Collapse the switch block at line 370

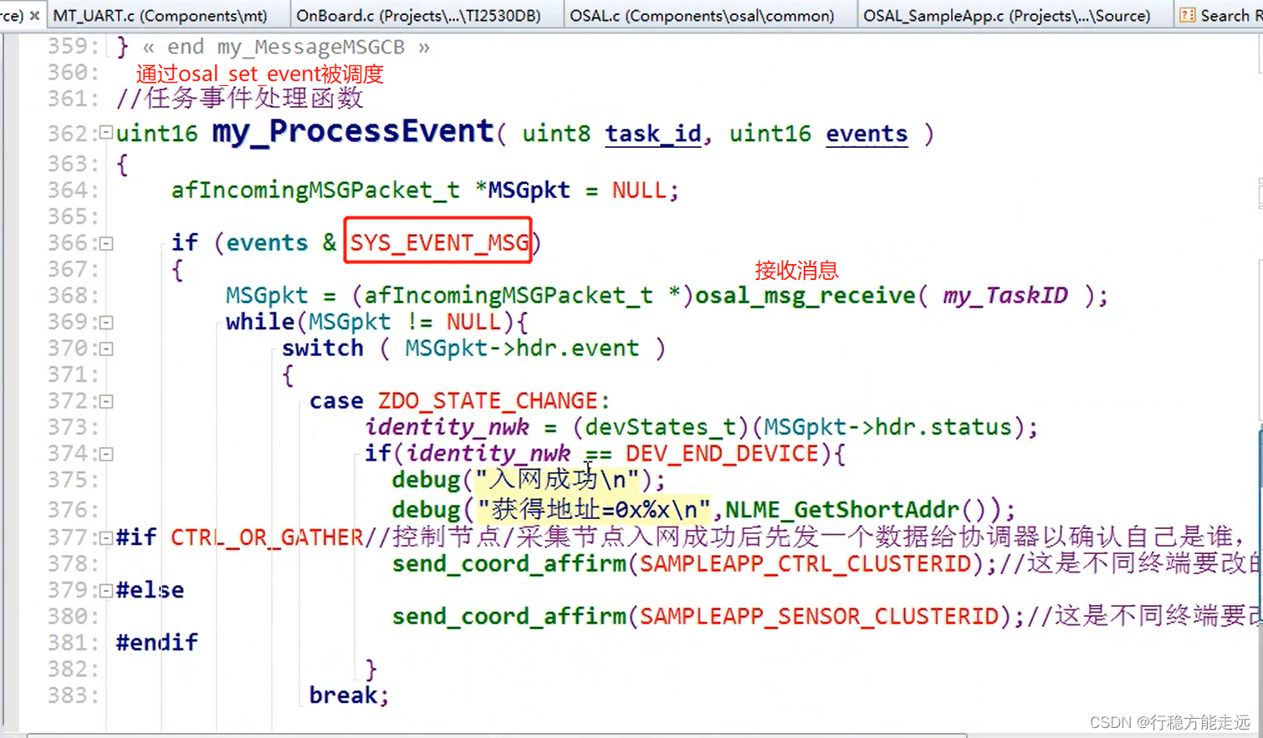click(106, 349)
